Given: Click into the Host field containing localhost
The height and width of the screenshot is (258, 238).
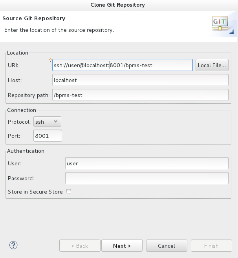Looking at the screenshot, I should coord(140,80).
